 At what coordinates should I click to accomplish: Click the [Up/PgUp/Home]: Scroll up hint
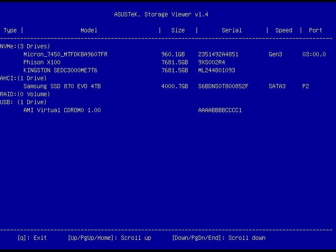click(x=110, y=238)
